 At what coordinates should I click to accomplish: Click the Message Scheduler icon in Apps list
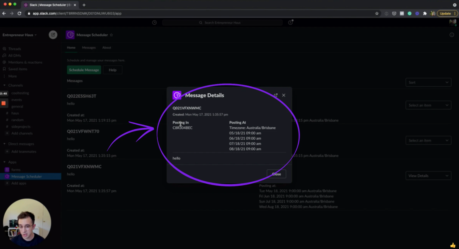[7, 176]
